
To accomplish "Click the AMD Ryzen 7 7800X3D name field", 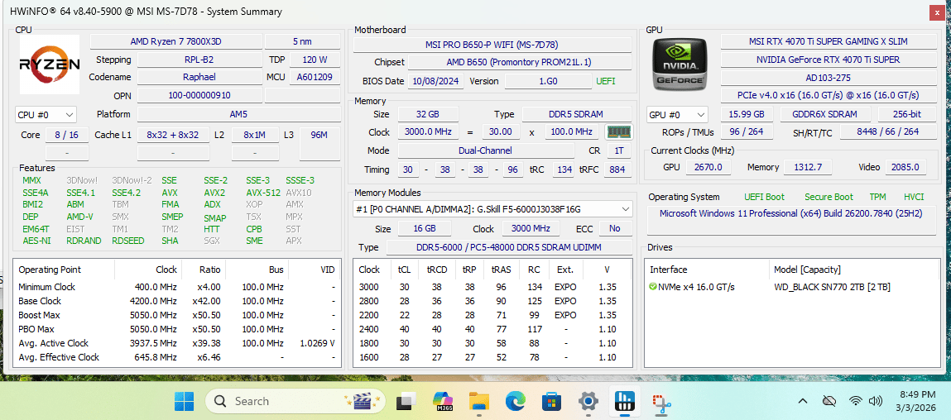I will pyautogui.click(x=176, y=42).
